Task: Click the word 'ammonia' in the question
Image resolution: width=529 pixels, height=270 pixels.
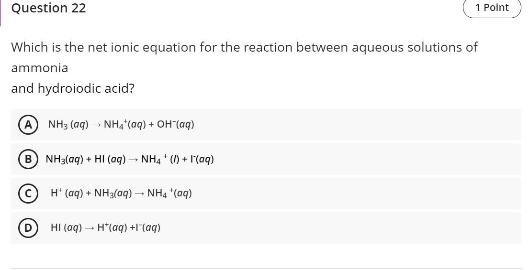Action: click(x=39, y=68)
